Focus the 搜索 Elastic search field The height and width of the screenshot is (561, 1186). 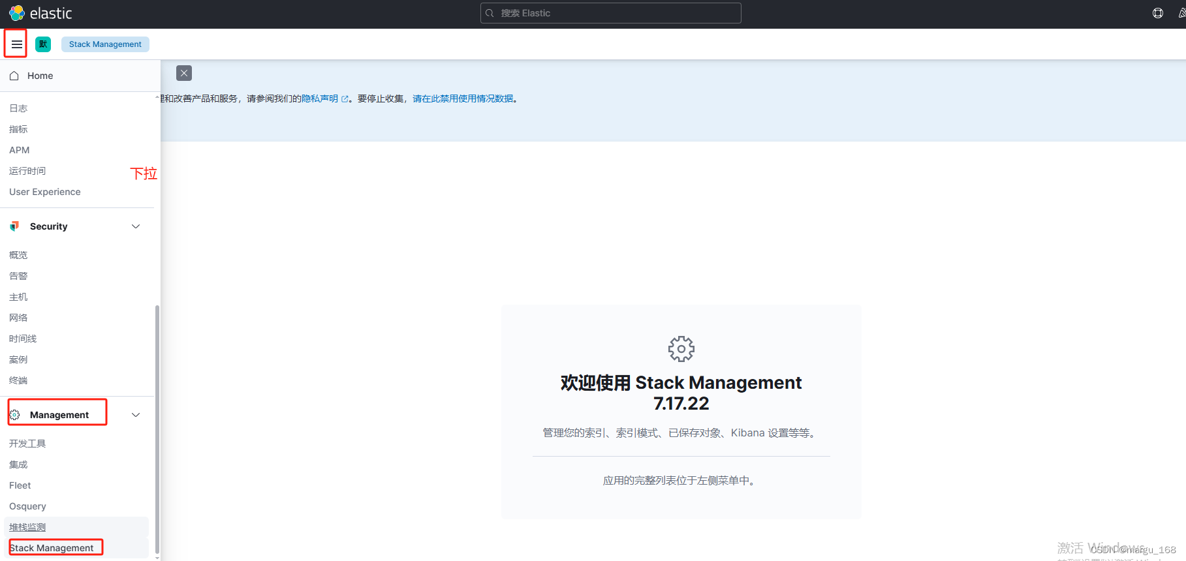611,13
